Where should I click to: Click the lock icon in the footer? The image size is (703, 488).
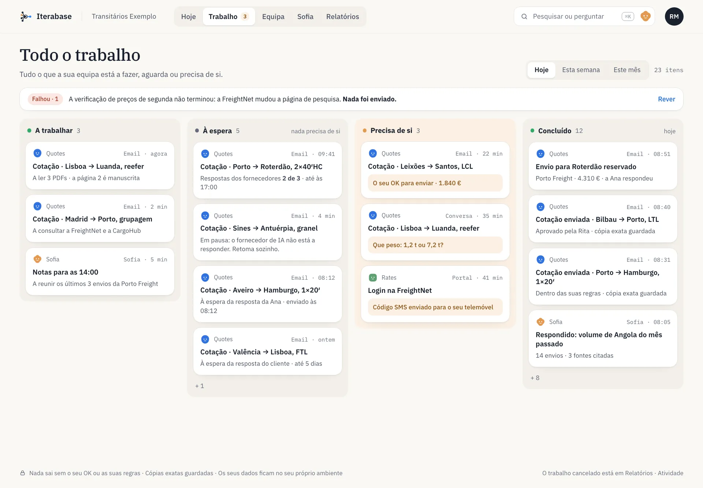[22, 473]
